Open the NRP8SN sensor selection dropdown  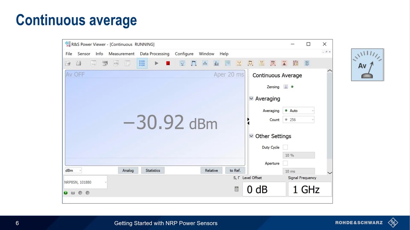click(x=86, y=182)
